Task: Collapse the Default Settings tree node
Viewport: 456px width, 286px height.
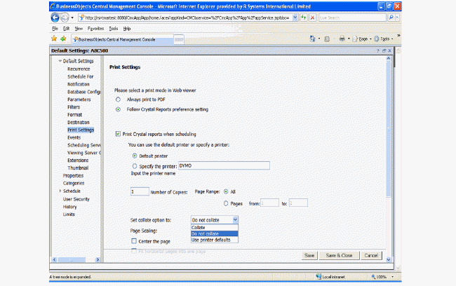Action: click(x=60, y=62)
